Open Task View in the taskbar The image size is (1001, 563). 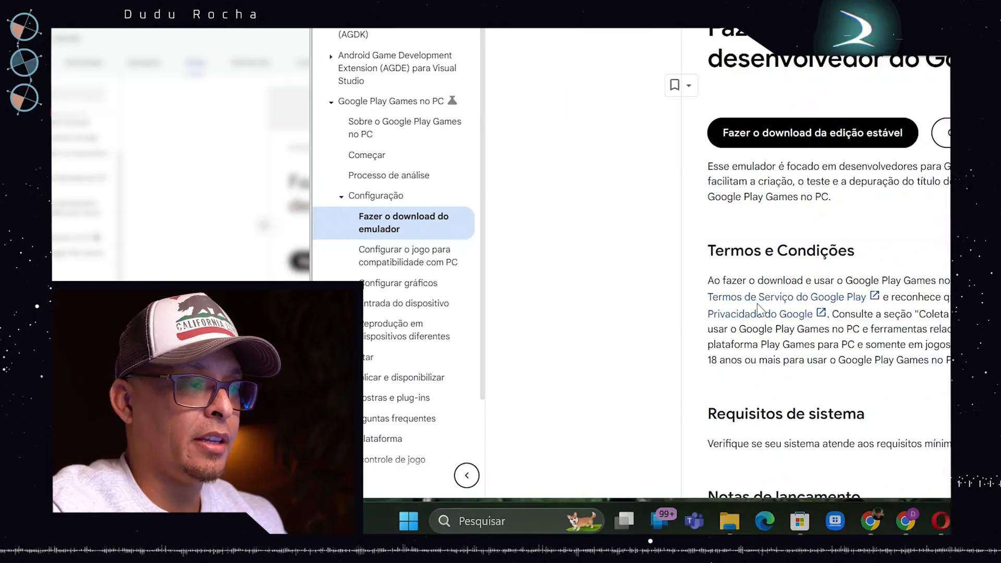pyautogui.click(x=624, y=521)
